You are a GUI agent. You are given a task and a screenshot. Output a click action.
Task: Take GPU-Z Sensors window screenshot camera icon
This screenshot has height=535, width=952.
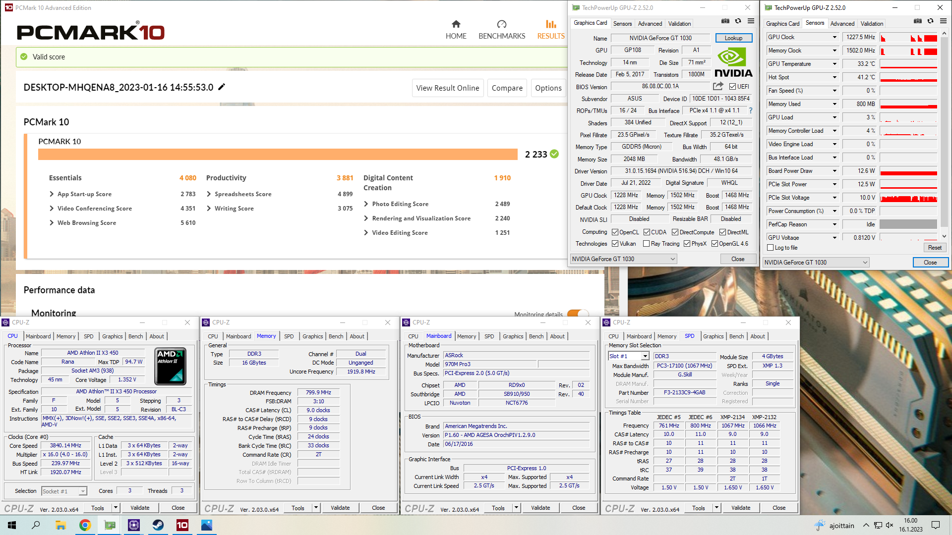(x=918, y=21)
